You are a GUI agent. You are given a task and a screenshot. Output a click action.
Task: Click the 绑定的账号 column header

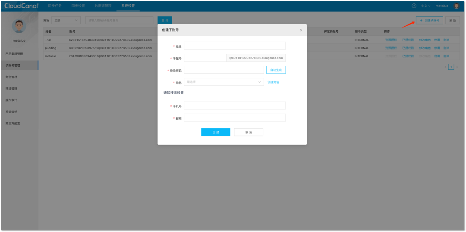(x=331, y=31)
